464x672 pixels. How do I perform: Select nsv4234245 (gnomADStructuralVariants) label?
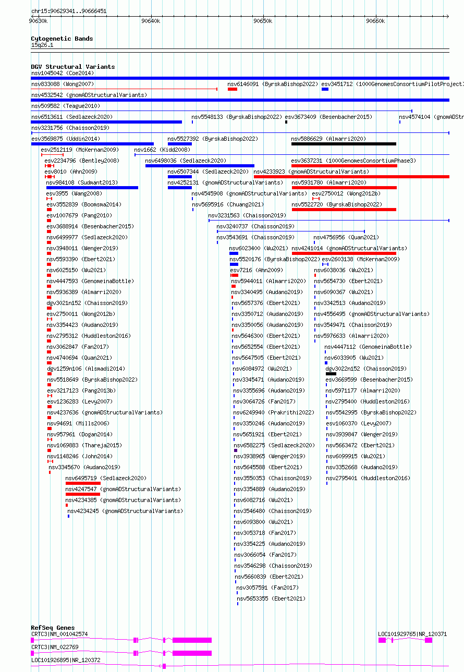[x=126, y=511]
